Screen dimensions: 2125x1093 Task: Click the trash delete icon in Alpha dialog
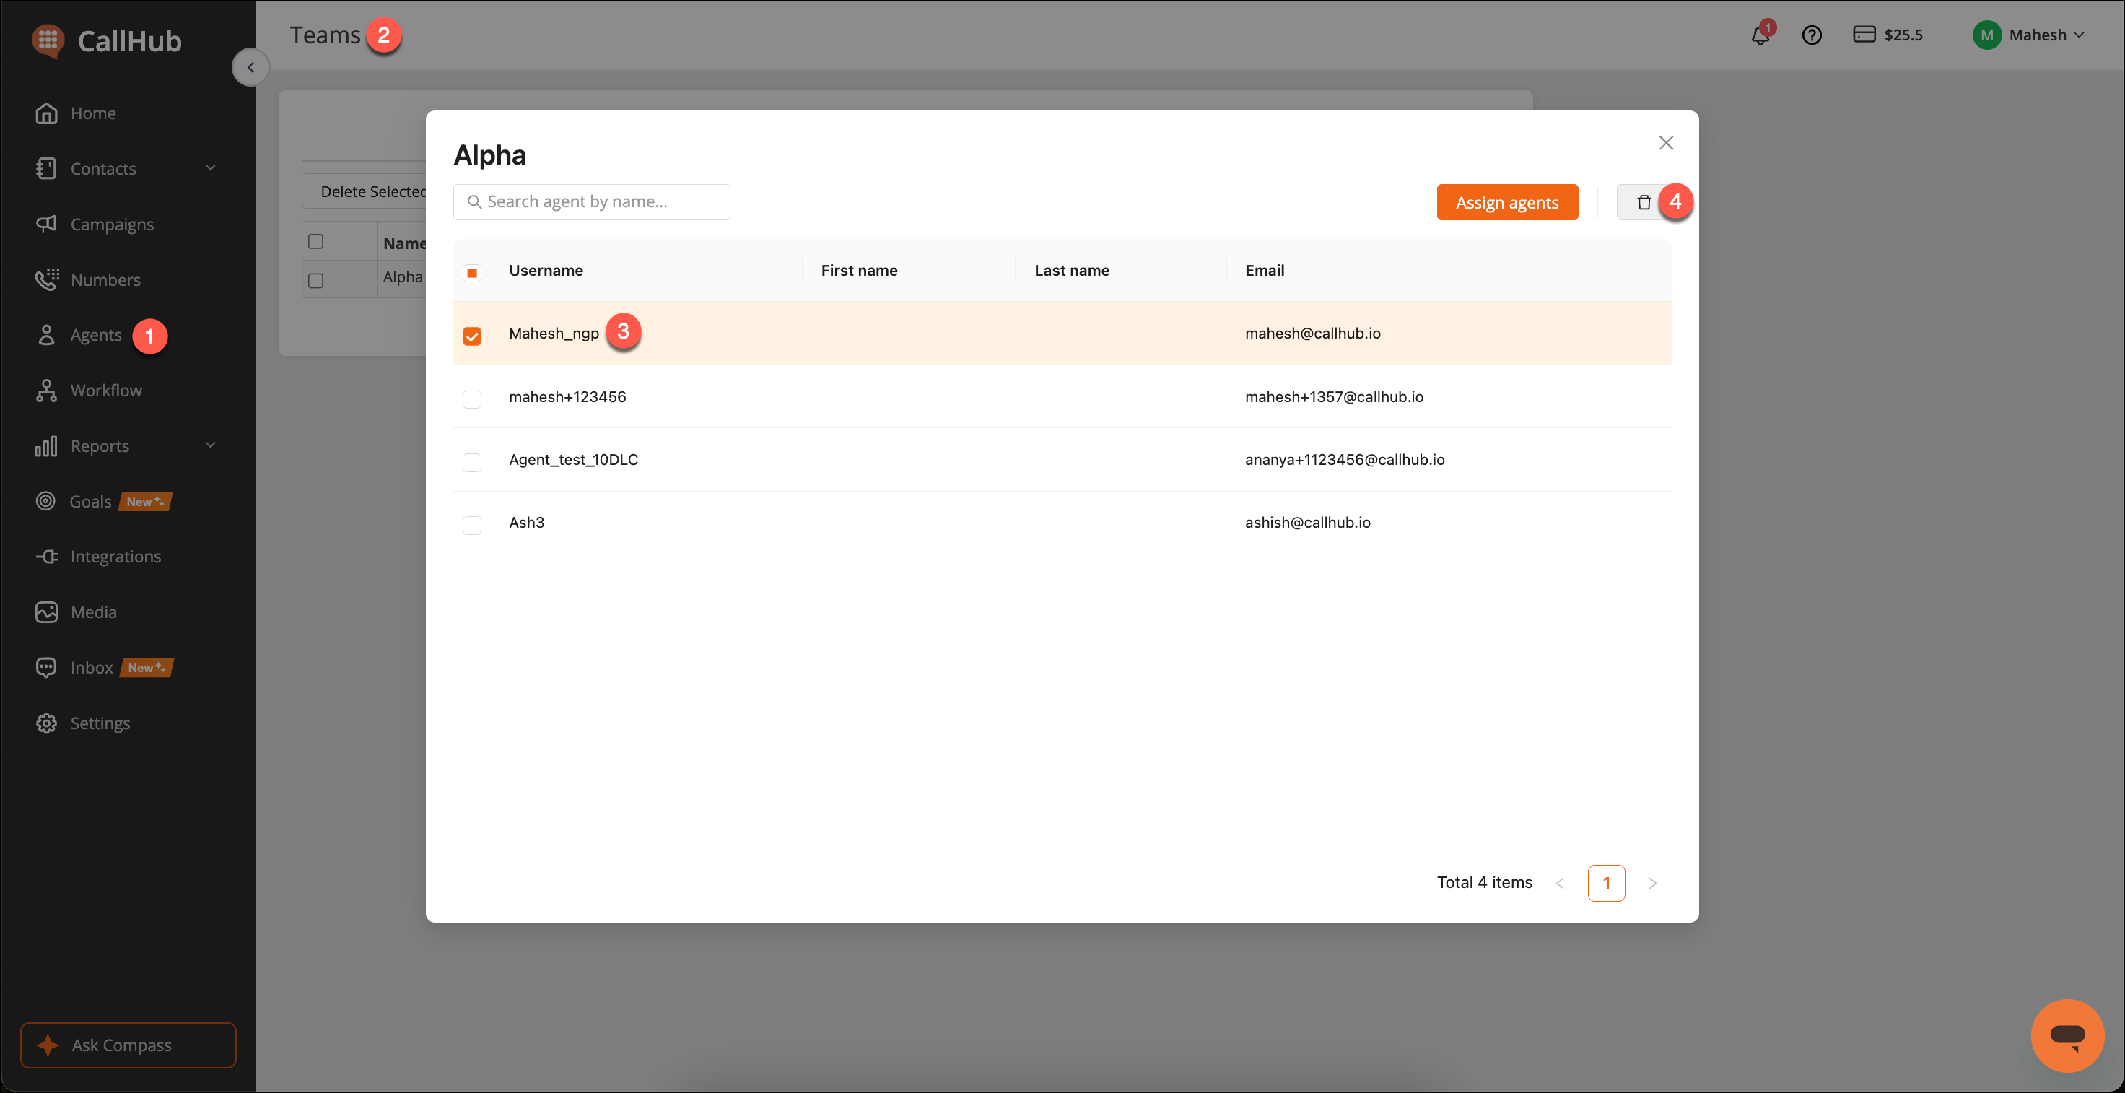pos(1644,202)
